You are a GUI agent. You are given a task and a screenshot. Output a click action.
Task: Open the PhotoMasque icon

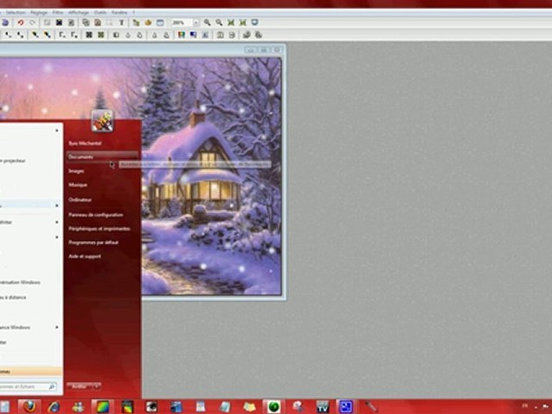[x=205, y=35]
